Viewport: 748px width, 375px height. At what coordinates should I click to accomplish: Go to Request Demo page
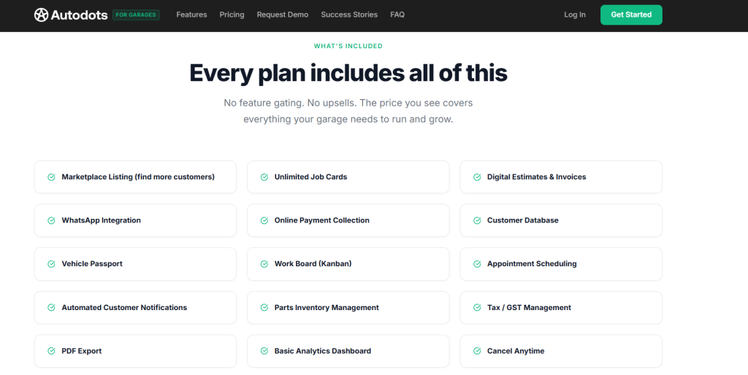tap(283, 15)
